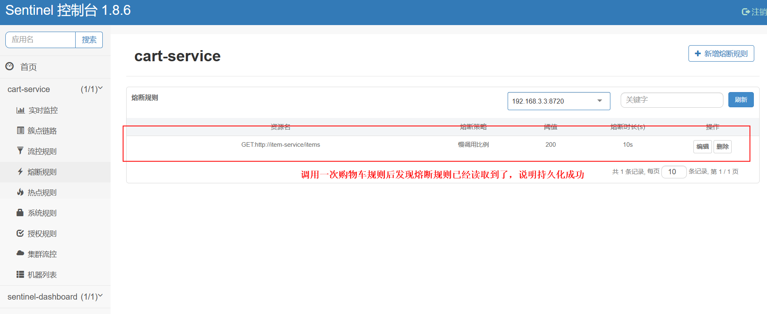Open the 192.168.3.3:8720 machine dropdown
Viewport: 767px width, 314px height.
(558, 101)
